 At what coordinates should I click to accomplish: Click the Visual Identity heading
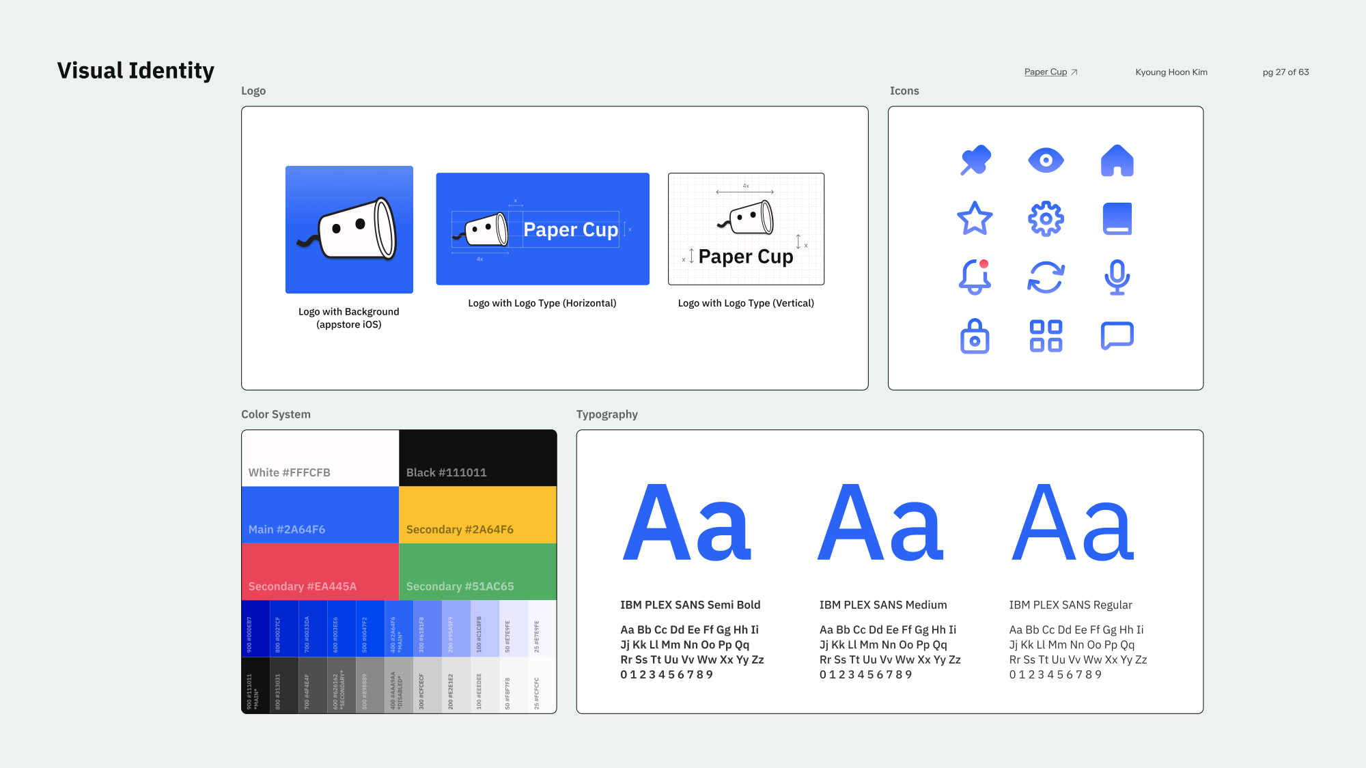[135, 70]
